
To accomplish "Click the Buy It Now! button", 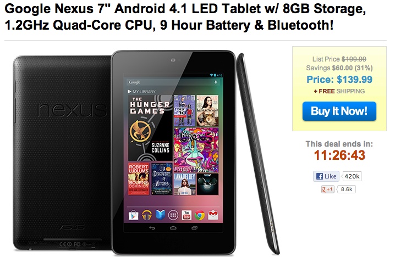I will pos(339,111).
